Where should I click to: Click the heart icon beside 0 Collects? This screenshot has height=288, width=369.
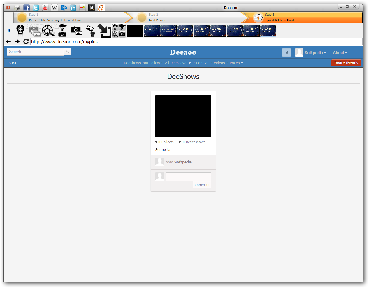click(x=156, y=142)
